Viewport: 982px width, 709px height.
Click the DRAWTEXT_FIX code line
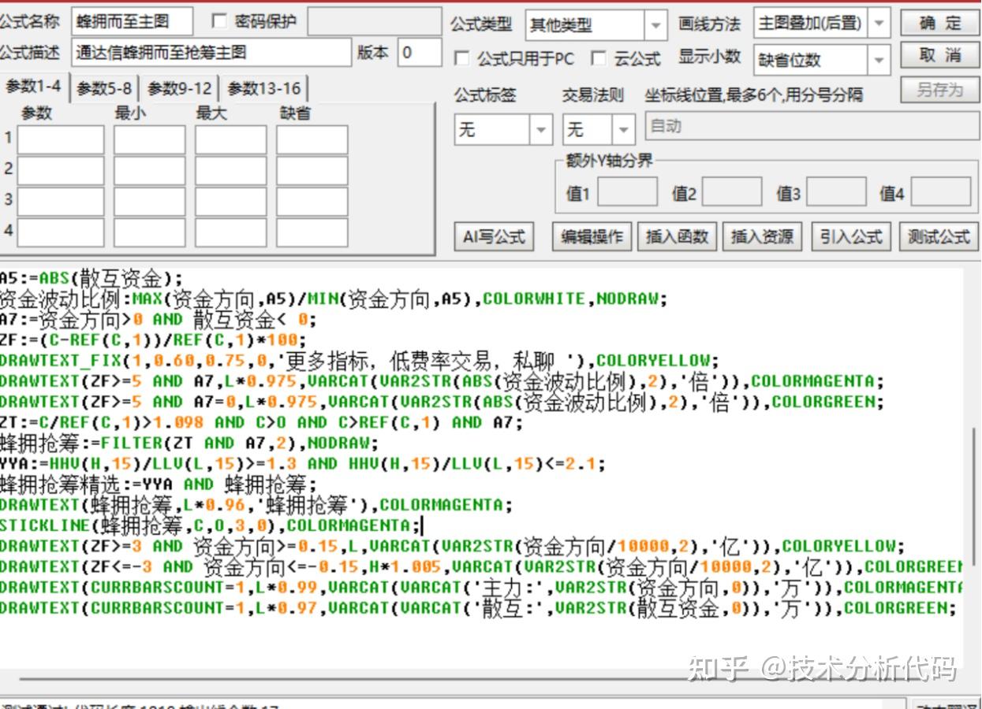pyautogui.click(x=360, y=360)
